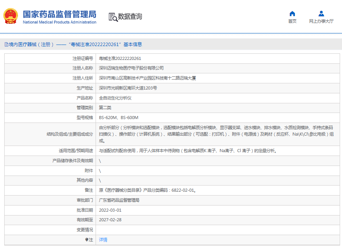The width and height of the screenshot is (342, 247).
Task: Select product name 全自动生化分析仪
Action: (x=115, y=98)
